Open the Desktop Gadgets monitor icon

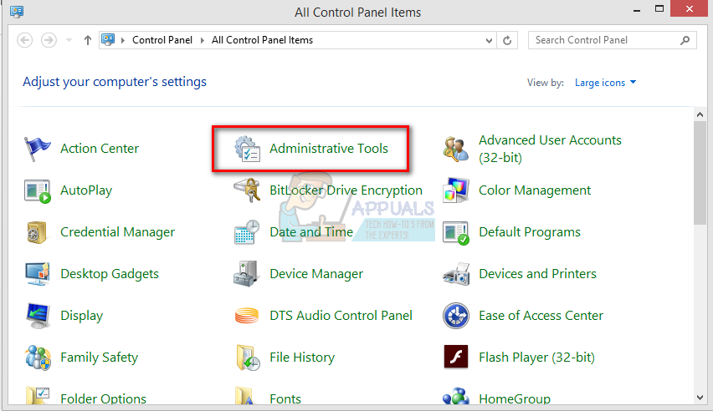coord(38,274)
